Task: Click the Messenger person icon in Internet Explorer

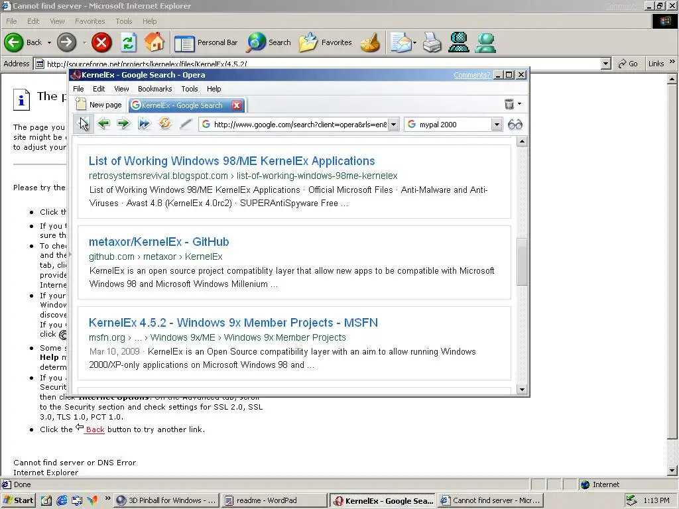Action: tap(485, 42)
